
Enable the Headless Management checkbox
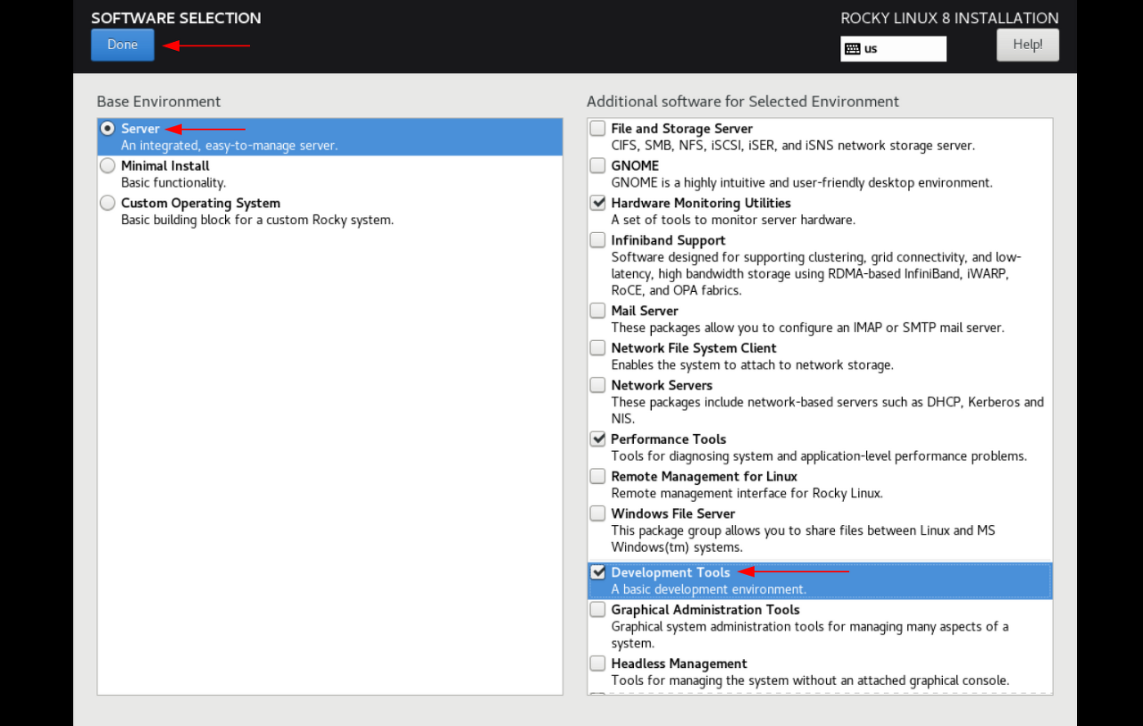click(x=597, y=663)
